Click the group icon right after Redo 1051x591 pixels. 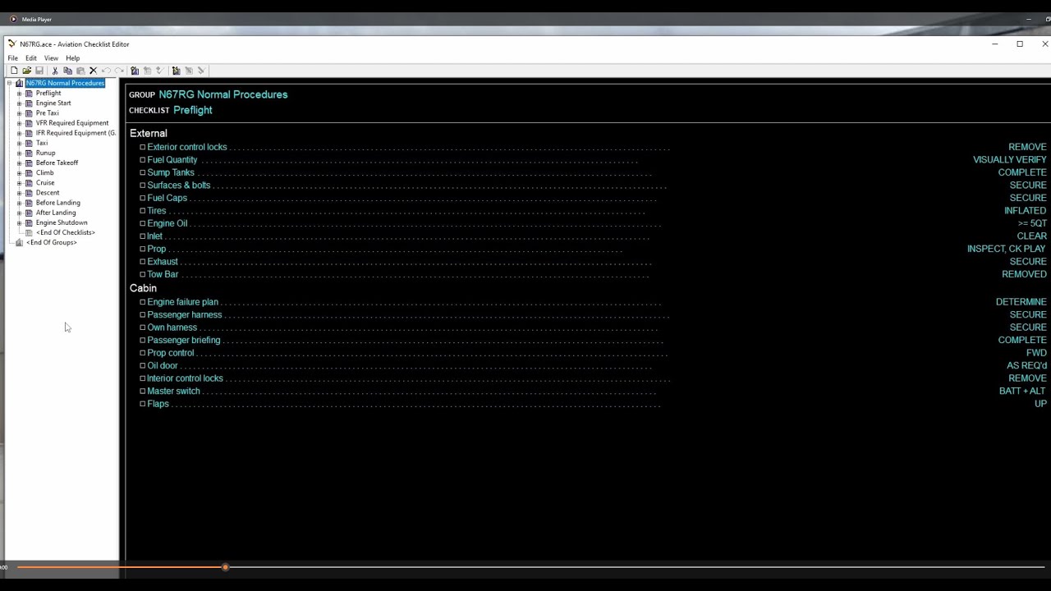click(x=135, y=71)
